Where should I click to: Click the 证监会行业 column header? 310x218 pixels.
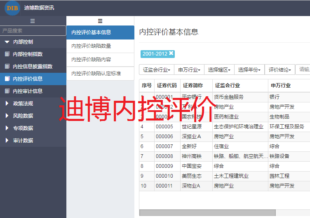pyautogui.click(x=240, y=86)
